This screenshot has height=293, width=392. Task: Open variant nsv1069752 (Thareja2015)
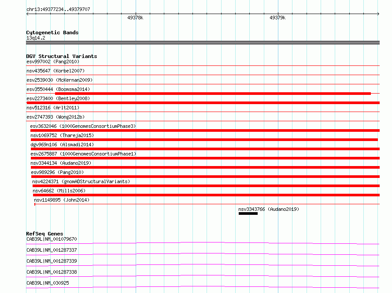[x=62, y=135]
